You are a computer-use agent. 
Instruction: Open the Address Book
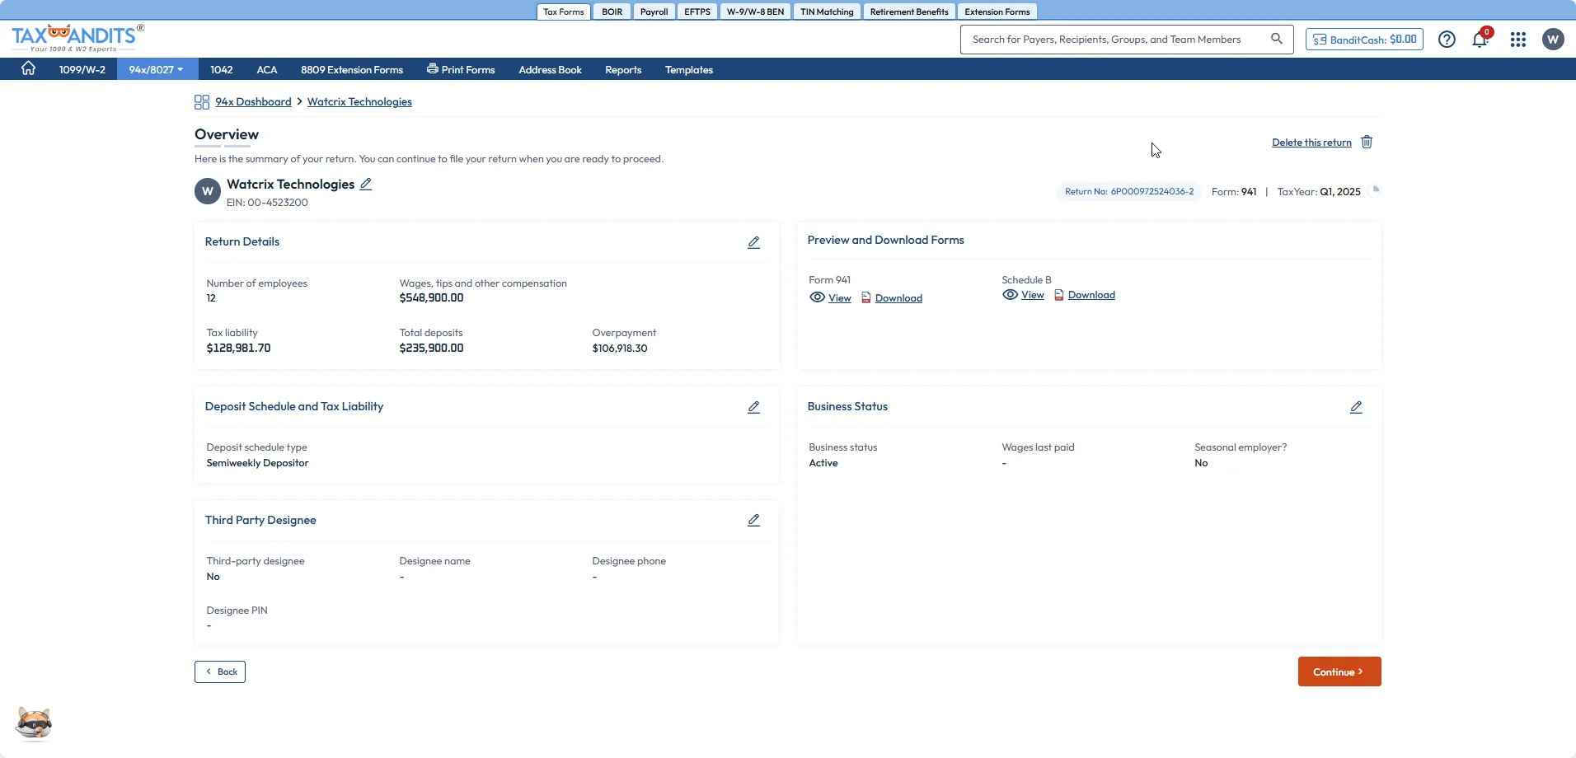(551, 69)
